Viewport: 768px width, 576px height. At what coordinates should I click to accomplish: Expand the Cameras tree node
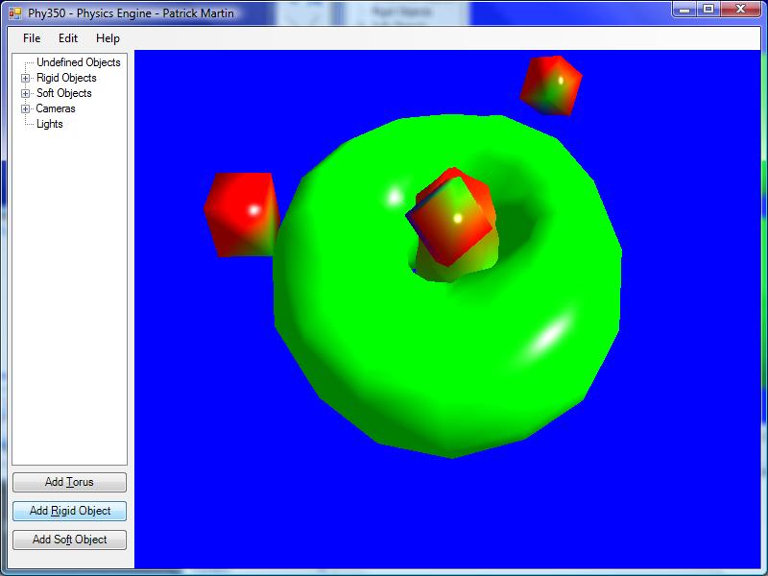[x=26, y=108]
